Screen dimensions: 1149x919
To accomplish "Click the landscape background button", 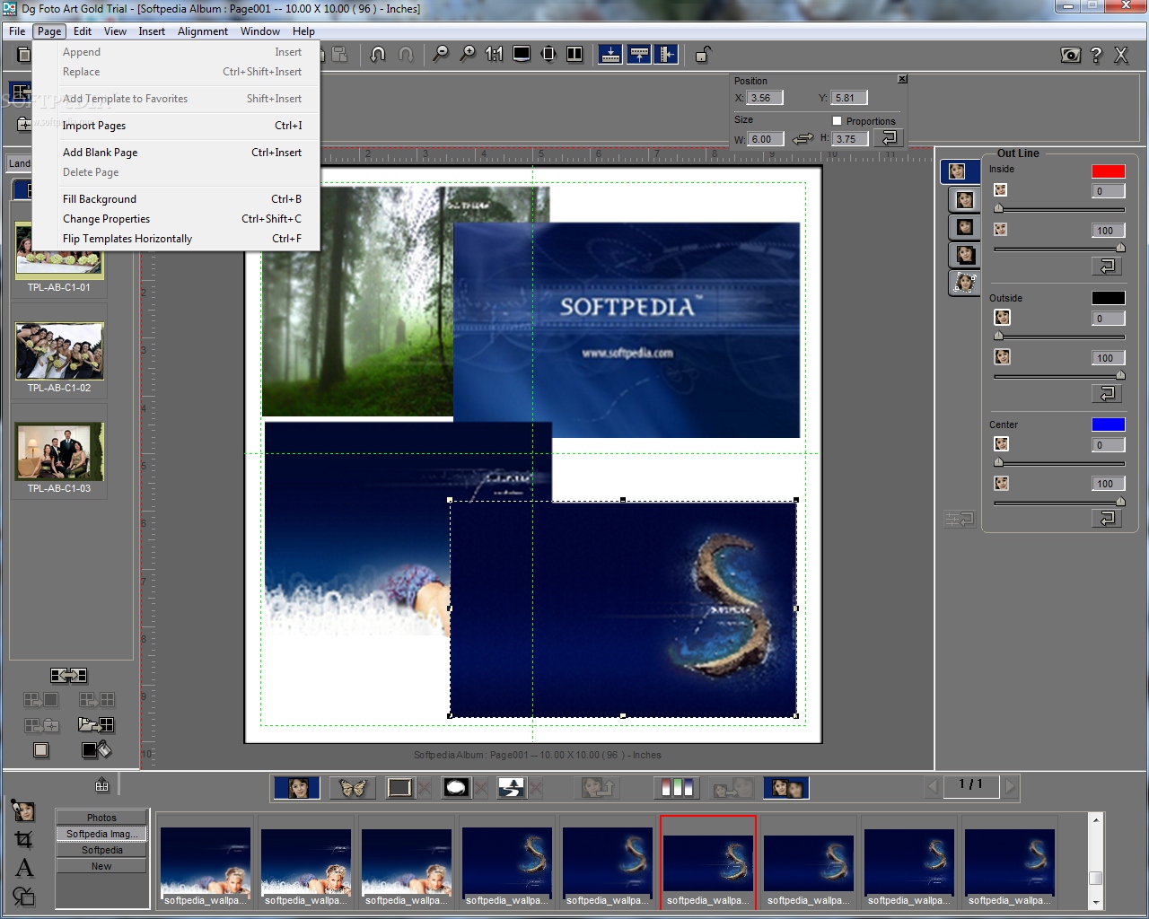I will 512,788.
